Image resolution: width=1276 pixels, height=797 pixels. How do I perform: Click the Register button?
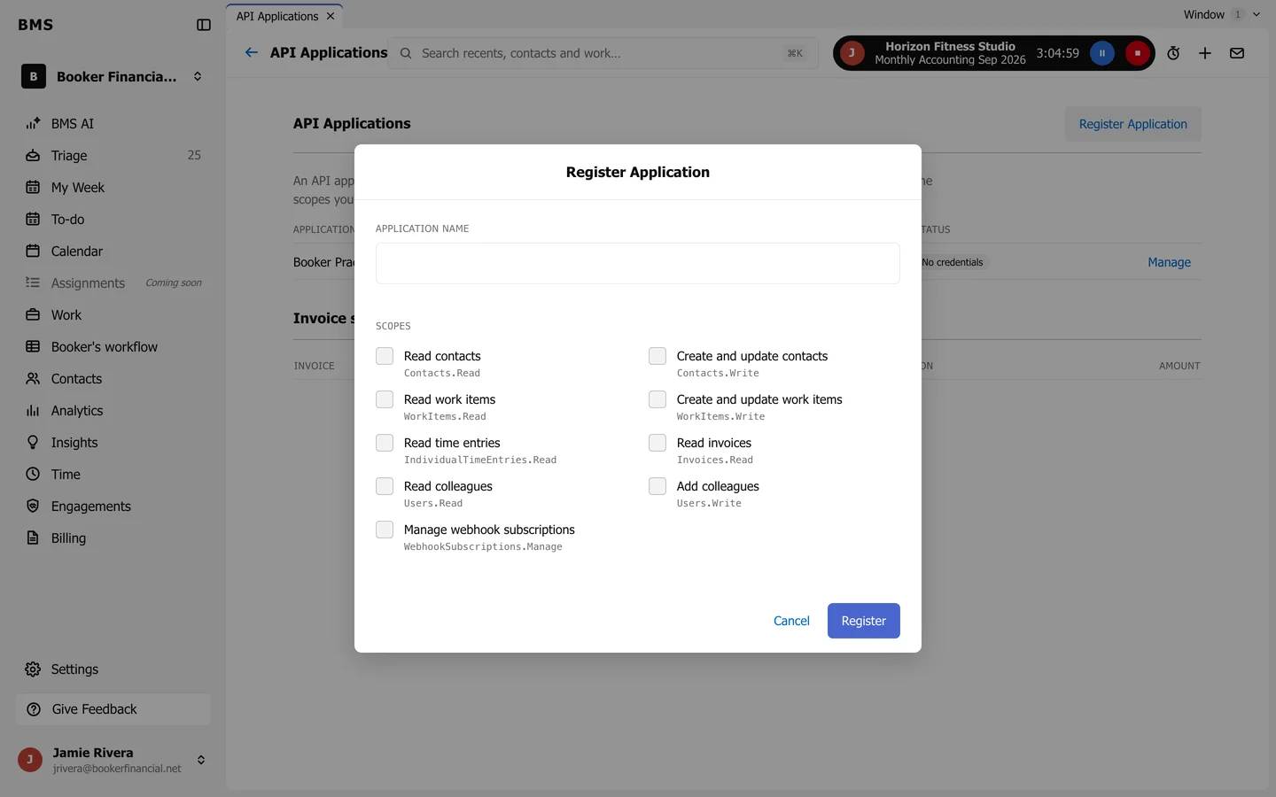point(864,621)
